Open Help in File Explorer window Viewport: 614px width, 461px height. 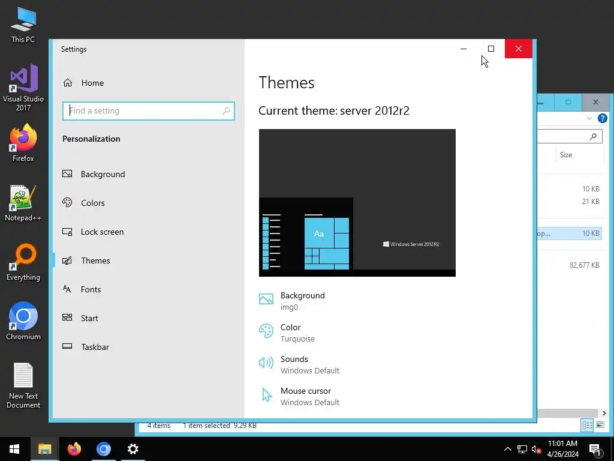click(603, 118)
